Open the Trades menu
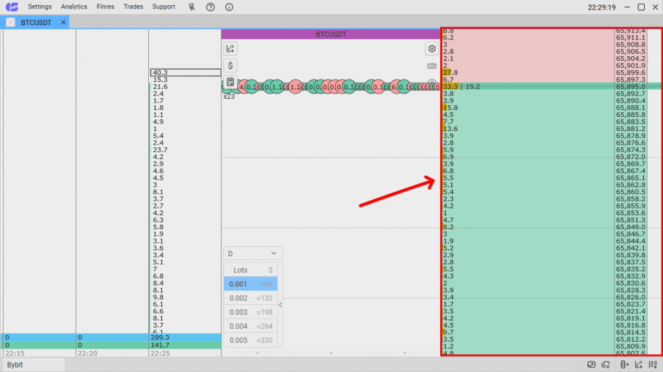This screenshot has width=663, height=372. tap(133, 6)
